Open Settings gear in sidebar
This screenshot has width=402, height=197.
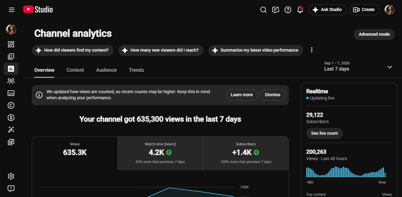click(x=11, y=176)
